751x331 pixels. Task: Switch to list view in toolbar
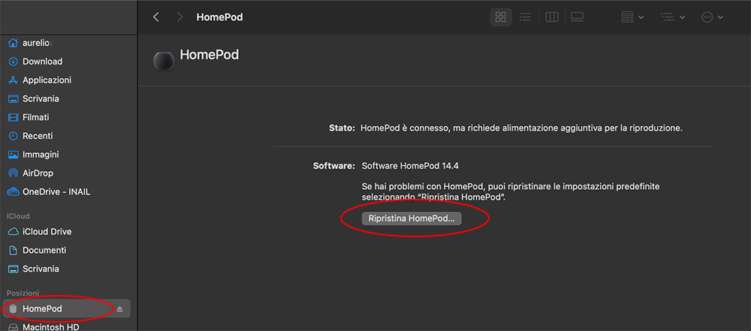click(525, 17)
